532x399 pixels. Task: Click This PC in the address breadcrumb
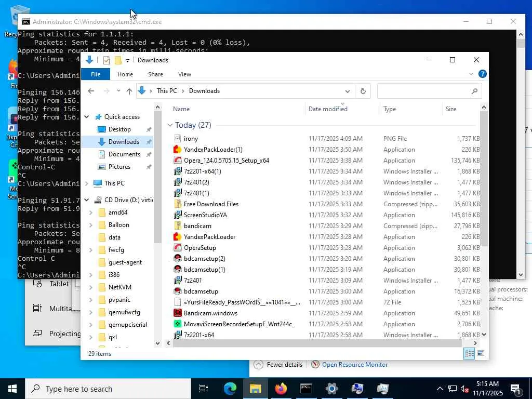point(167,91)
